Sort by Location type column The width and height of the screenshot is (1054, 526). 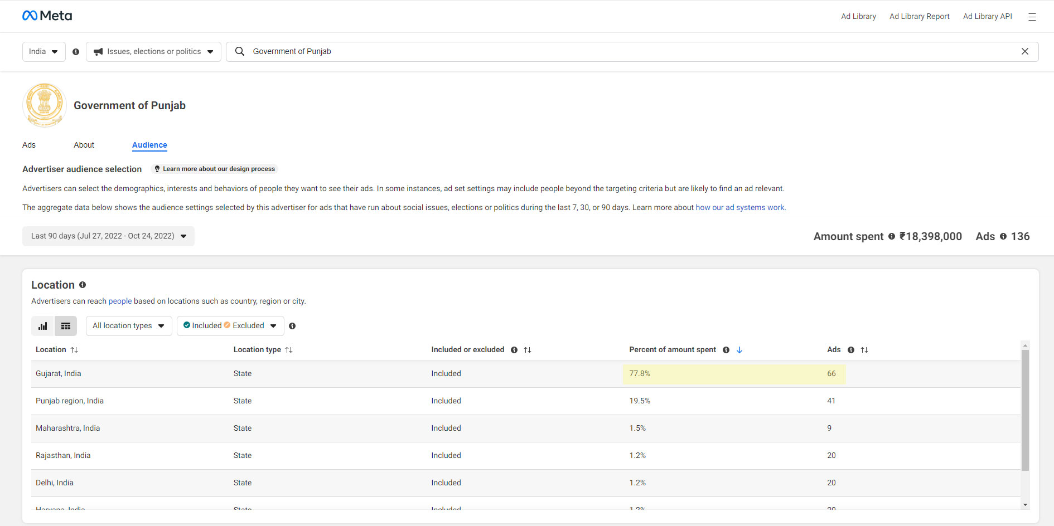[x=289, y=350]
